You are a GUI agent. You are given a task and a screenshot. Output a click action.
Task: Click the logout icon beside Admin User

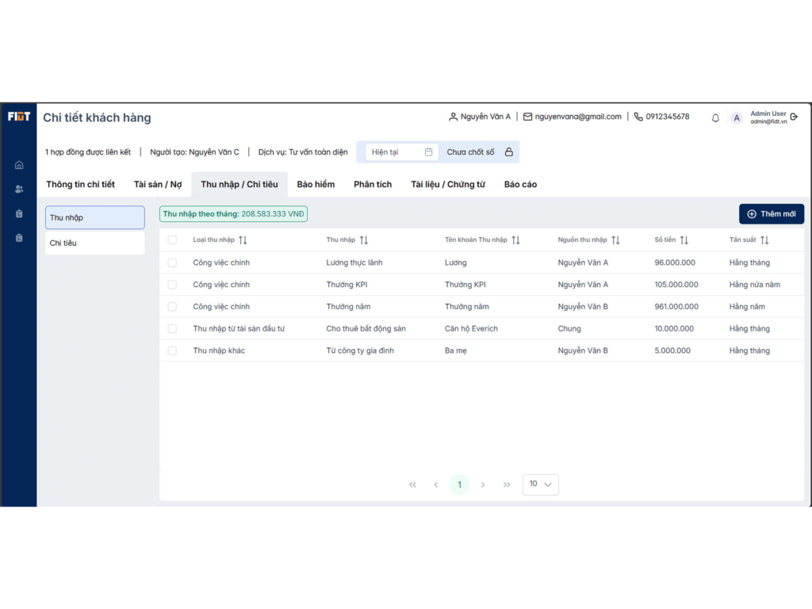click(795, 117)
